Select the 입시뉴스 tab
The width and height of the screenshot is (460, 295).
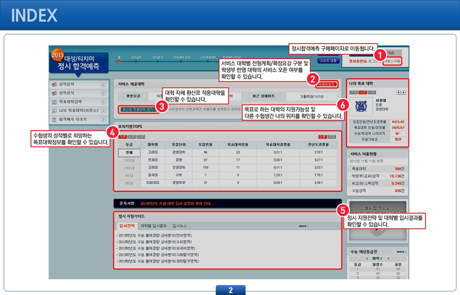pos(179,226)
